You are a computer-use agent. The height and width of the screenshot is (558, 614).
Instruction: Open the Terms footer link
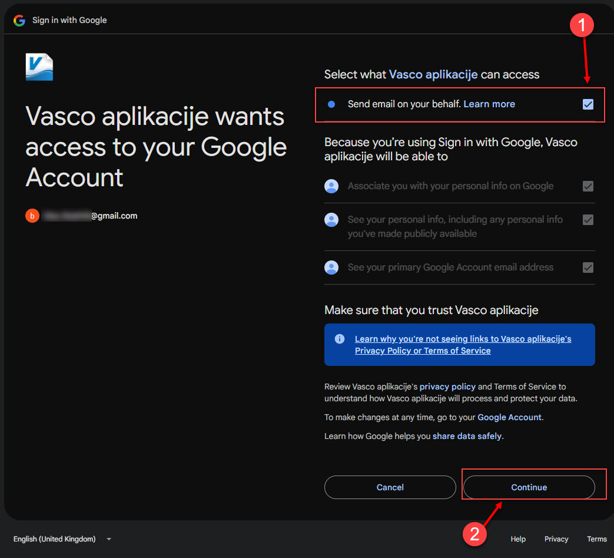coord(596,539)
